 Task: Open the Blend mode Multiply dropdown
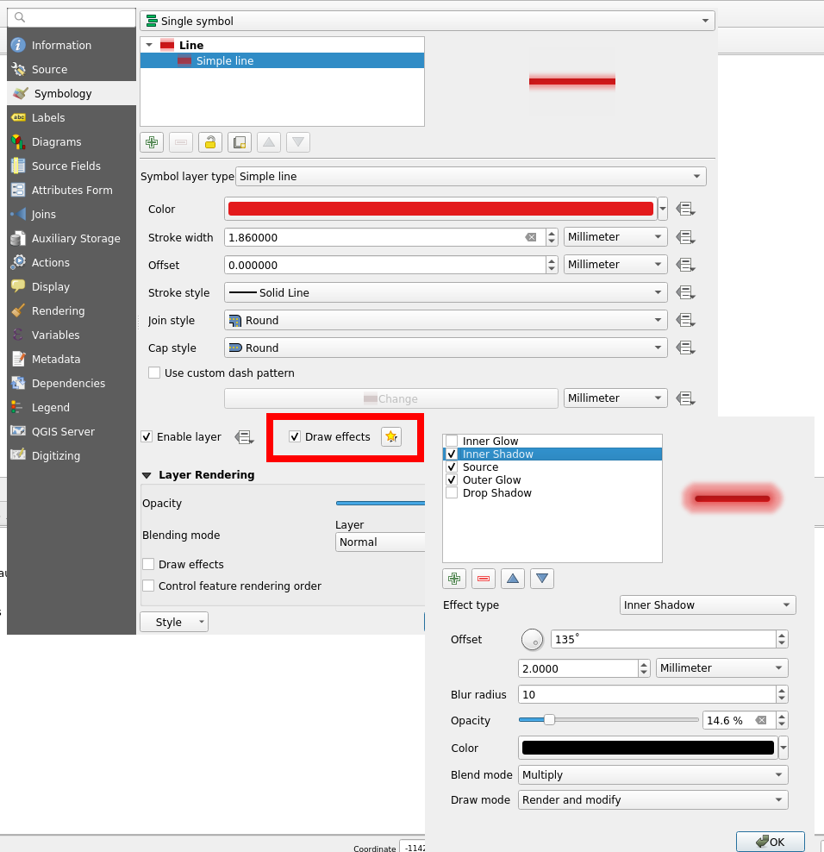point(652,775)
